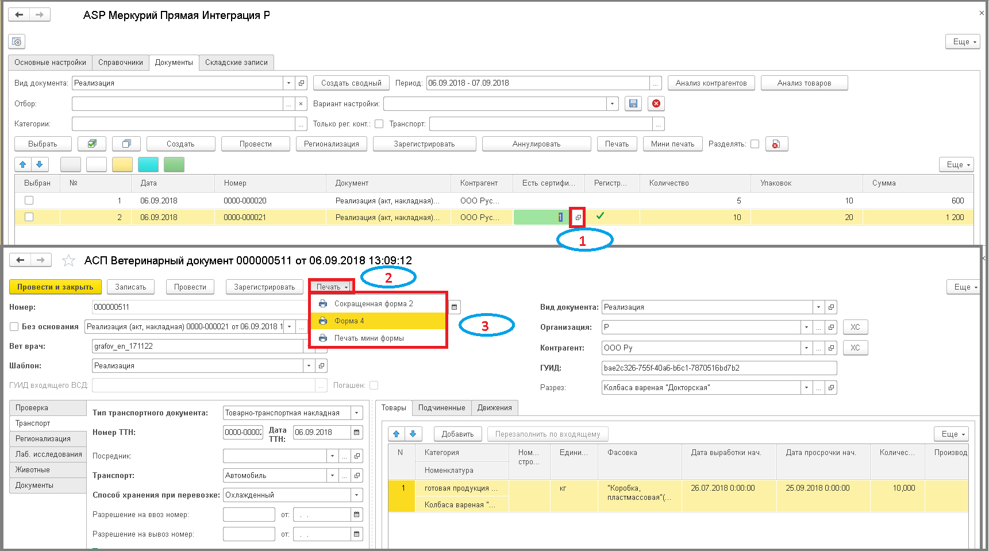989x551 pixels.
Task: Open calendar for Разрешение на ввоз date
Action: tap(357, 515)
